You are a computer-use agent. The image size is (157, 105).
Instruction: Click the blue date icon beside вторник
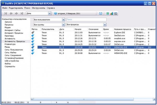click(x=55, y=13)
